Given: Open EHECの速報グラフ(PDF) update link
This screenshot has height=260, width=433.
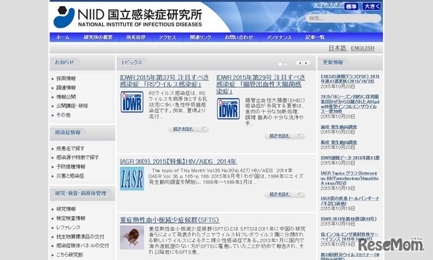Looking at the screenshot, I should click(350, 79).
